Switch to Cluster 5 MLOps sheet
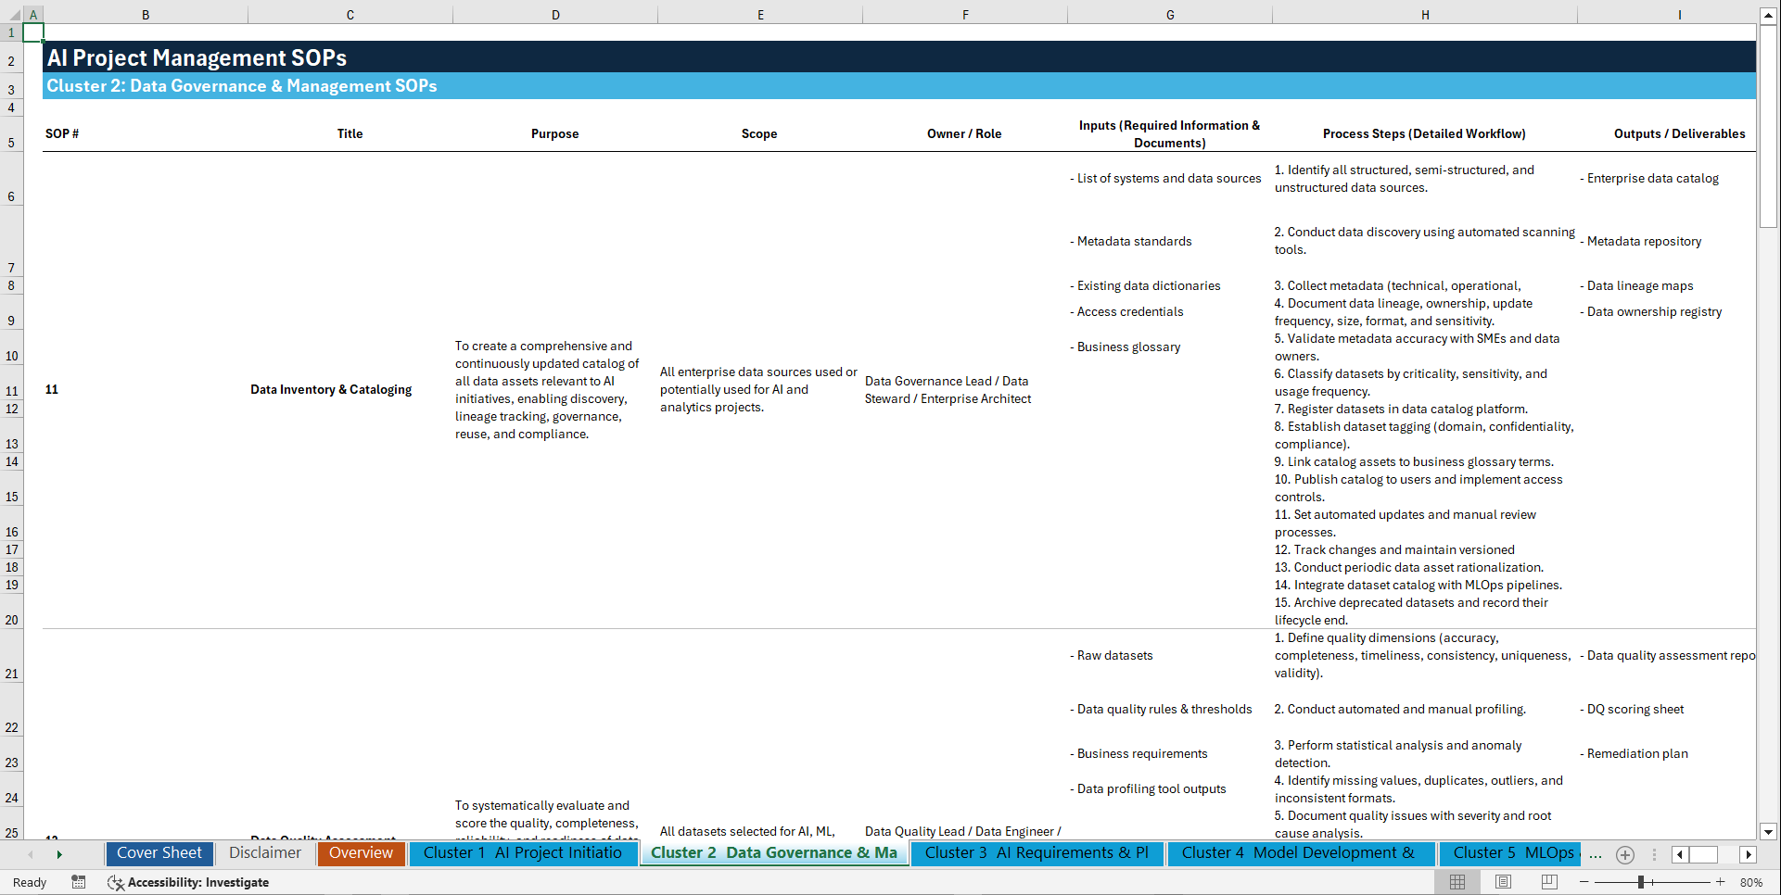This screenshot has width=1781, height=895. tap(1508, 853)
